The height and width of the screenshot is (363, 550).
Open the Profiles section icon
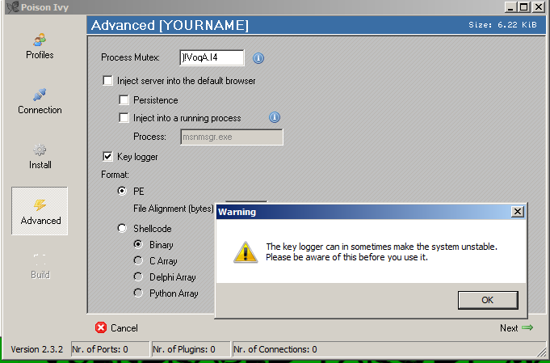(40, 40)
